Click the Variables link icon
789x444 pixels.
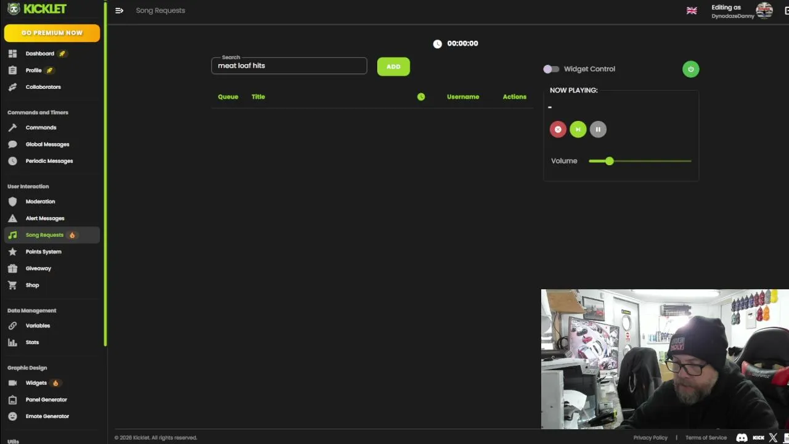pyautogui.click(x=12, y=326)
